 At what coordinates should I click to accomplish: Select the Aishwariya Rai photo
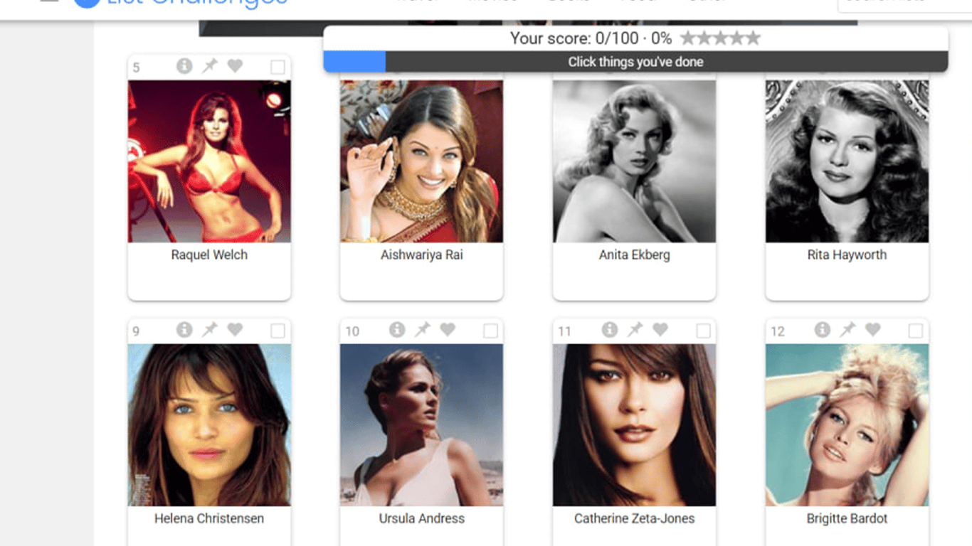point(421,161)
